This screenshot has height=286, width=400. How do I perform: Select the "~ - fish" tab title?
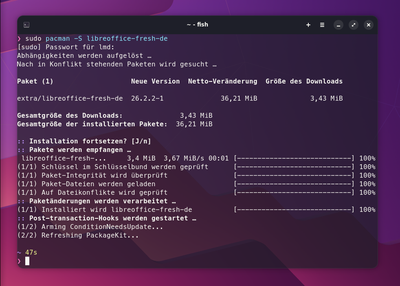[197, 24]
